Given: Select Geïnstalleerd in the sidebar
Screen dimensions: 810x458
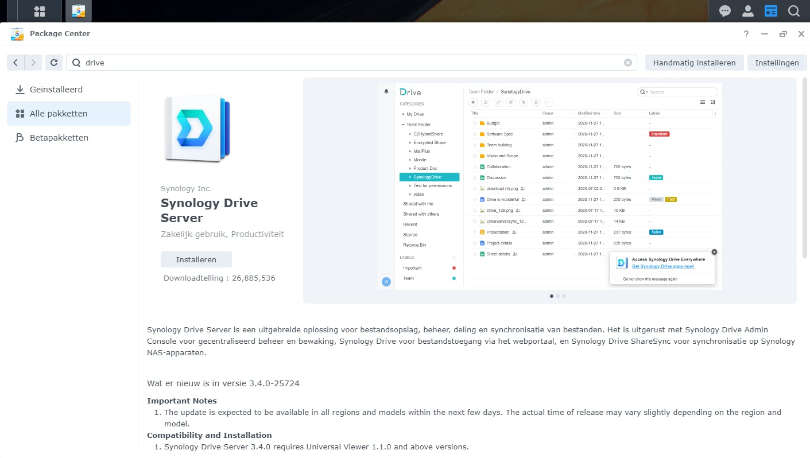Looking at the screenshot, I should [x=69, y=90].
